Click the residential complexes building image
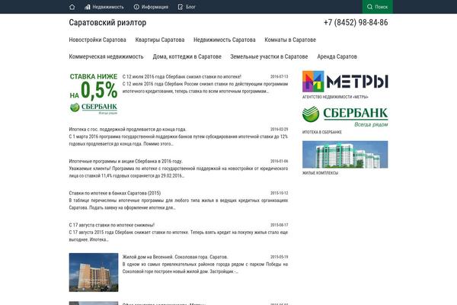Screen dimensions: 457x305 [345, 154]
